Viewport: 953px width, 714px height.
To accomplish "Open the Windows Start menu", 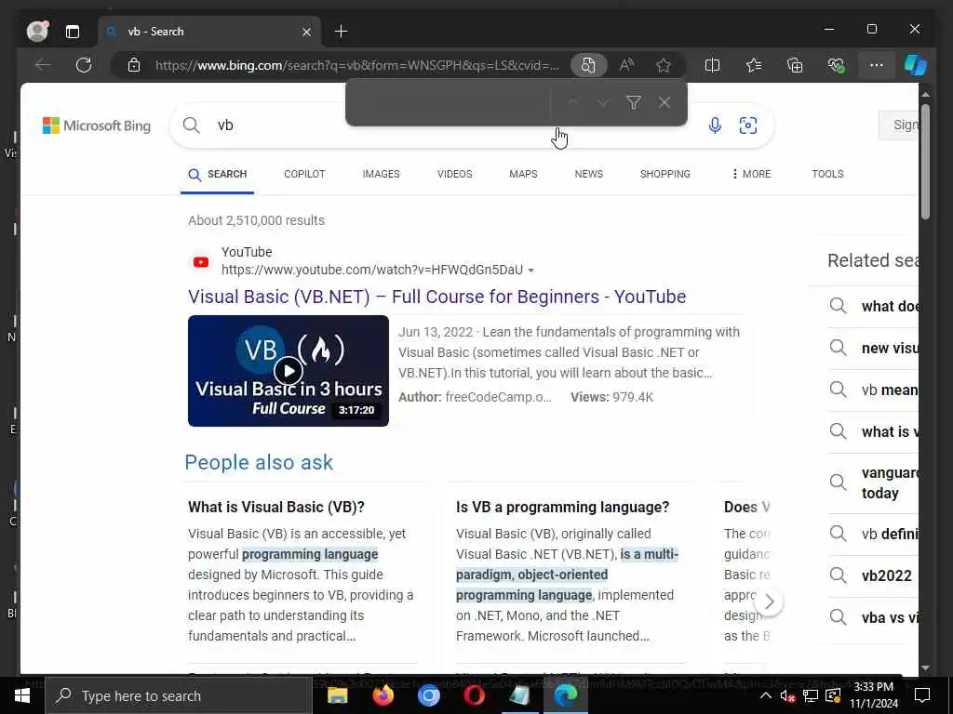I will pyautogui.click(x=22, y=695).
